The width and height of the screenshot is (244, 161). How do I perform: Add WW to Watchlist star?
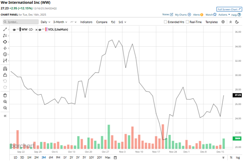(211, 15)
